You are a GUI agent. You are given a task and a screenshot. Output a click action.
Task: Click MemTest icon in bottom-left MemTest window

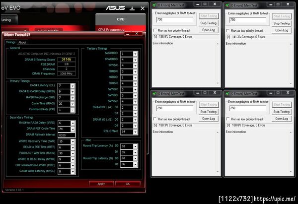(x=154, y=94)
